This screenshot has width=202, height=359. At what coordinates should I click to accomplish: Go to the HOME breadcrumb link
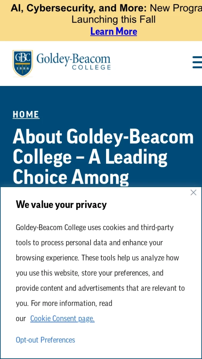[26, 115]
